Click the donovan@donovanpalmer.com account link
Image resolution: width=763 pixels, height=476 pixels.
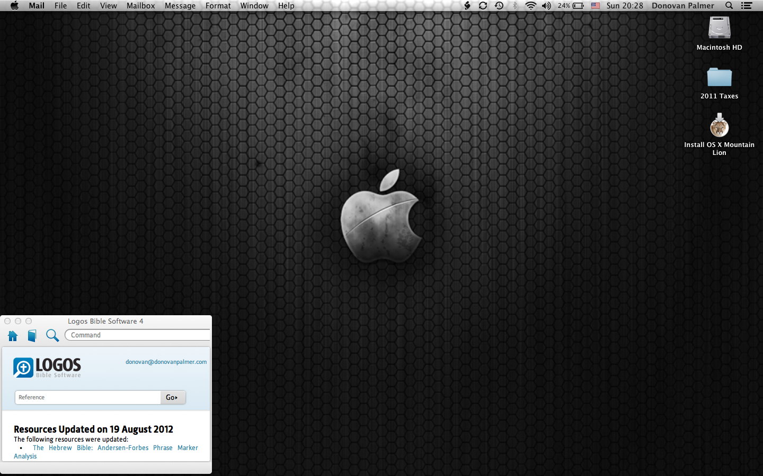(x=166, y=362)
